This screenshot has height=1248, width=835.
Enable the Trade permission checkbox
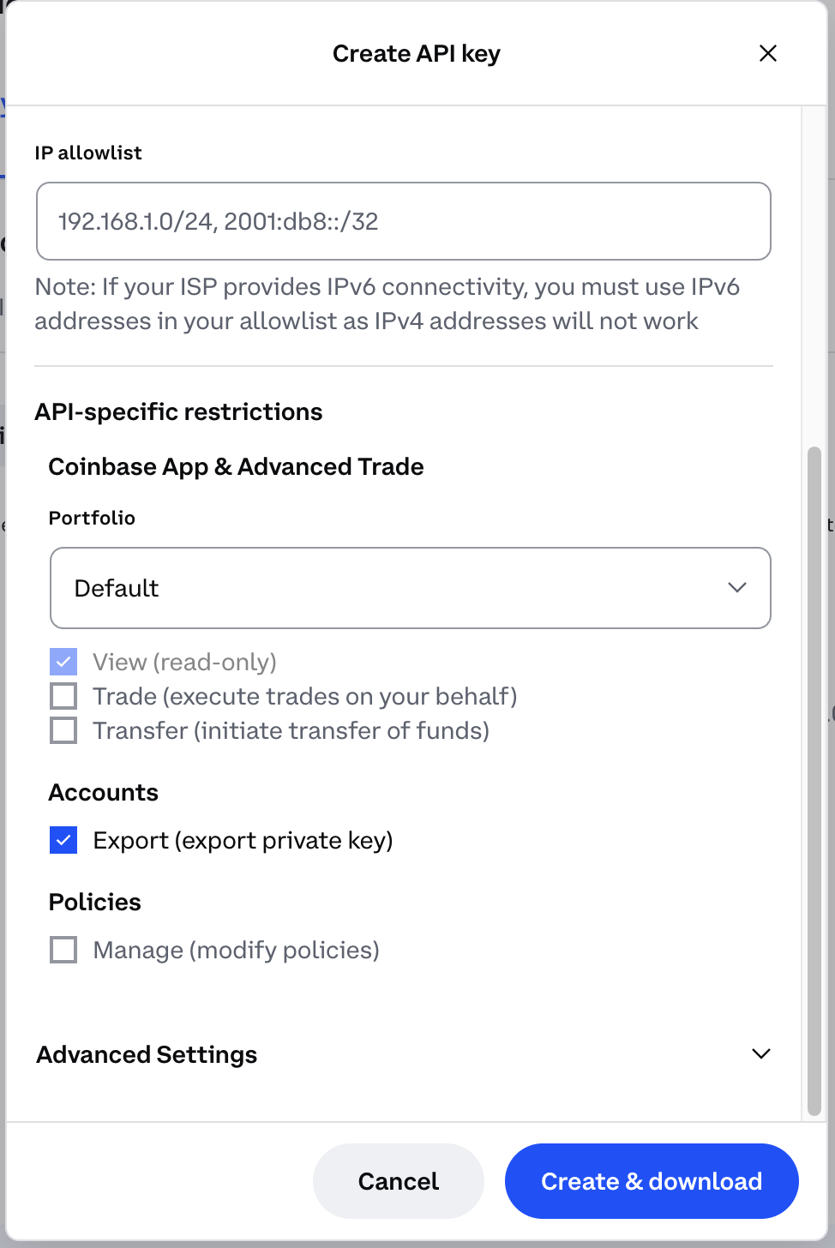click(63, 696)
